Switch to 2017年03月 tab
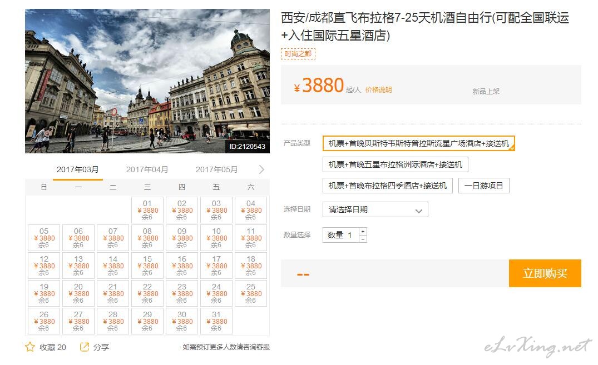Viewport: 598px width, 365px height. [x=78, y=169]
